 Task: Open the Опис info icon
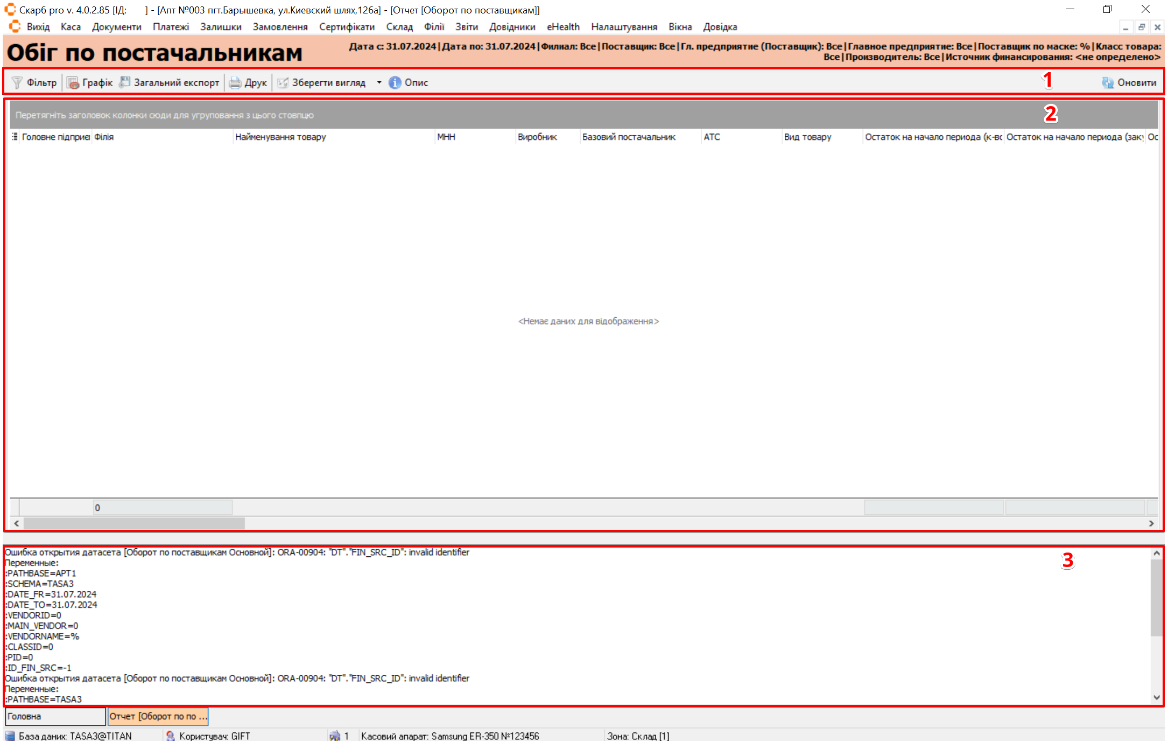395,82
